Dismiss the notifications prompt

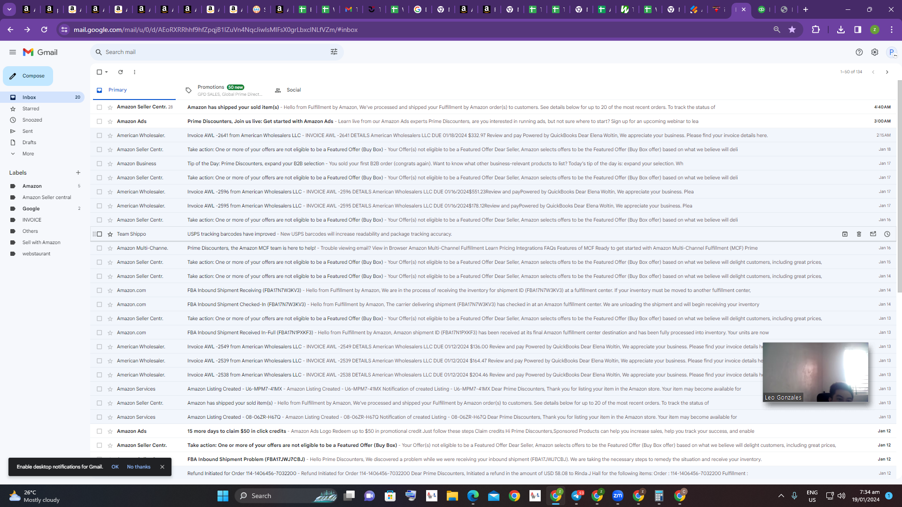[x=162, y=467]
